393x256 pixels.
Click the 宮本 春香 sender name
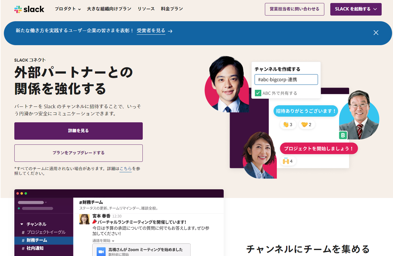(x=101, y=216)
